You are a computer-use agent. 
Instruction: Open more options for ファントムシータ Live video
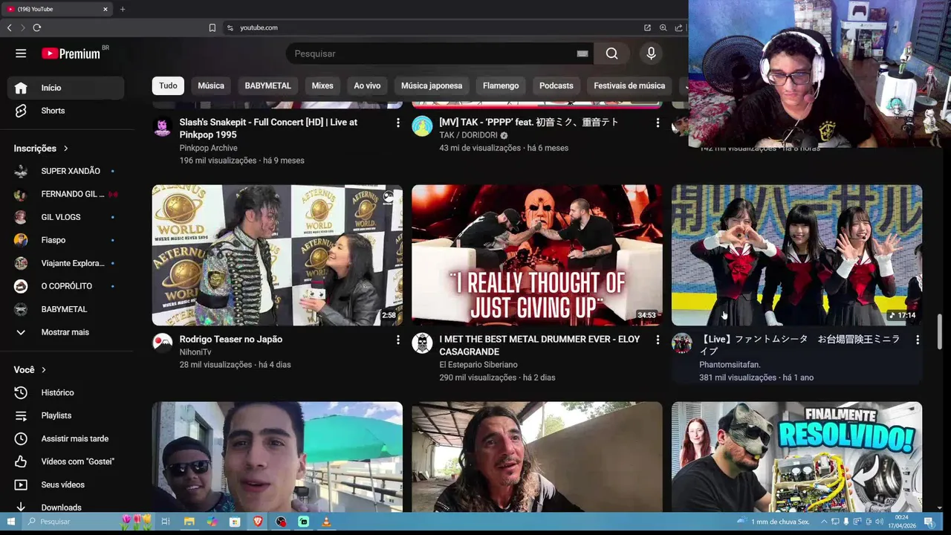(x=918, y=340)
